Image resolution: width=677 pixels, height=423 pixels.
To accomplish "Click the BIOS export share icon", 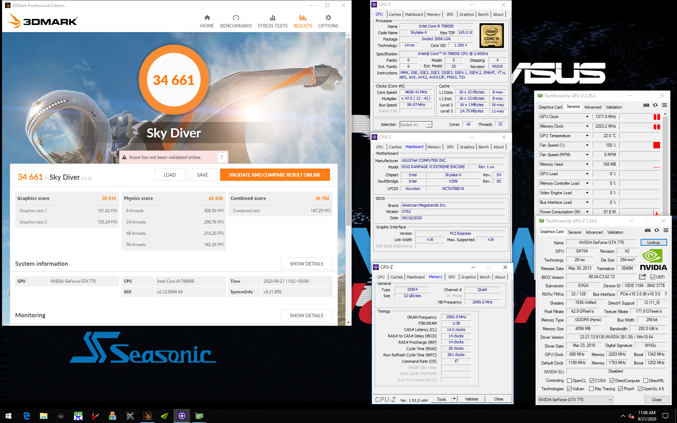I will click(642, 277).
